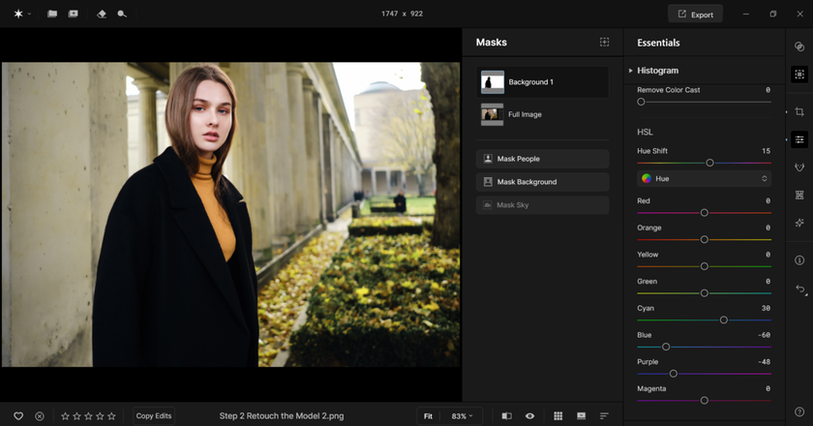This screenshot has width=813, height=426.
Task: Click the Fit zoom button
Action: (x=428, y=416)
